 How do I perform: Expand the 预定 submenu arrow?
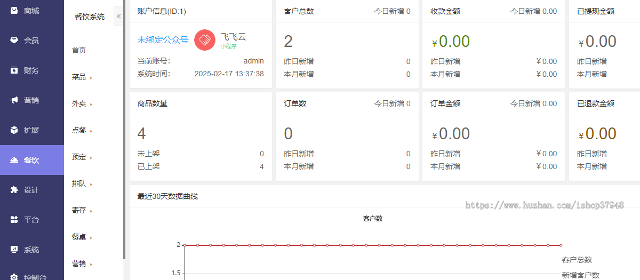click(91, 158)
